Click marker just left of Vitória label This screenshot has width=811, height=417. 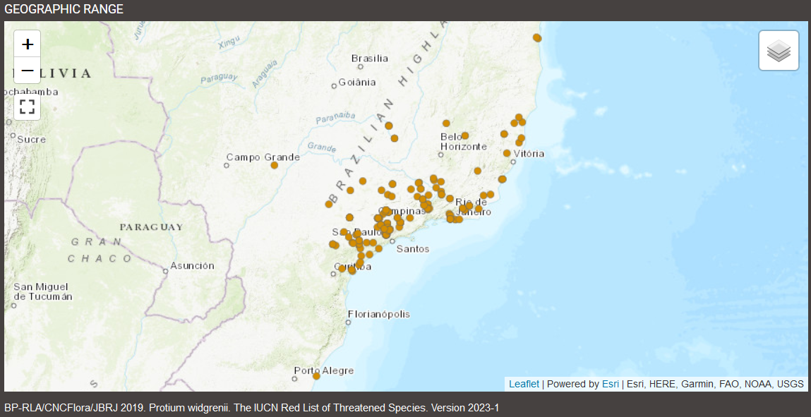click(507, 153)
